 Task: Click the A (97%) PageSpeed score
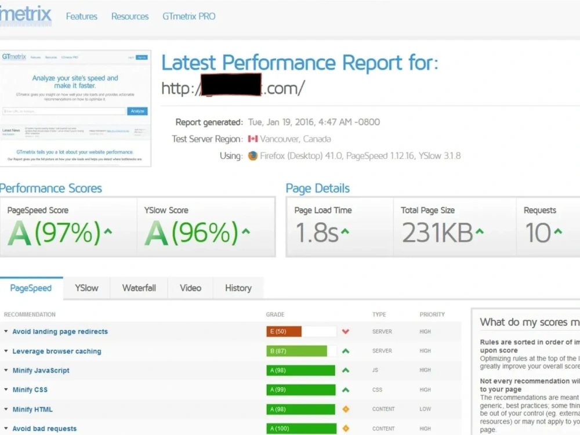coord(53,233)
